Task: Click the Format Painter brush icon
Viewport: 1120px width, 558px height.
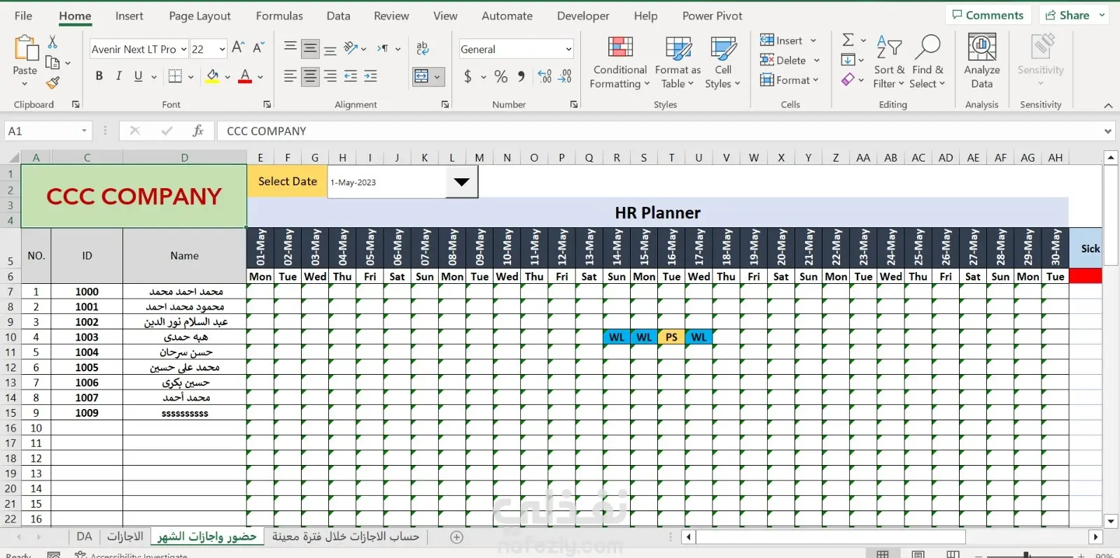Action: tap(52, 83)
